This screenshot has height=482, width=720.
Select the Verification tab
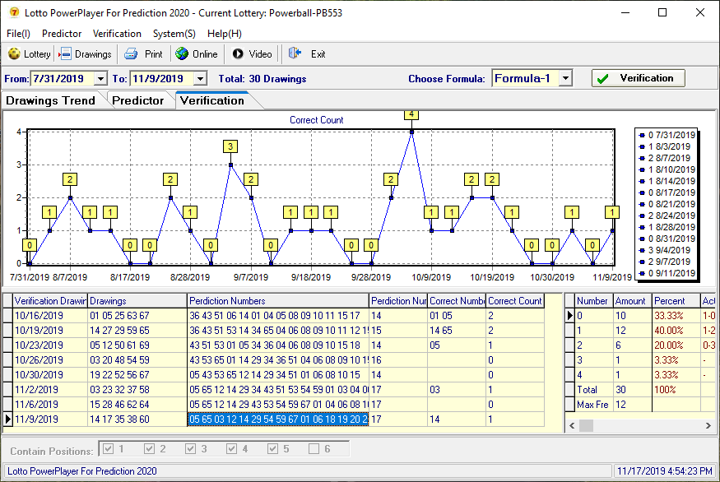tap(212, 100)
